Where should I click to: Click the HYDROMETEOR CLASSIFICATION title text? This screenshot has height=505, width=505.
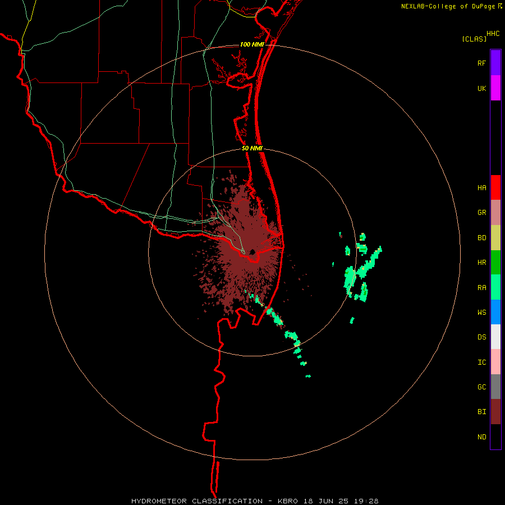[x=197, y=501]
